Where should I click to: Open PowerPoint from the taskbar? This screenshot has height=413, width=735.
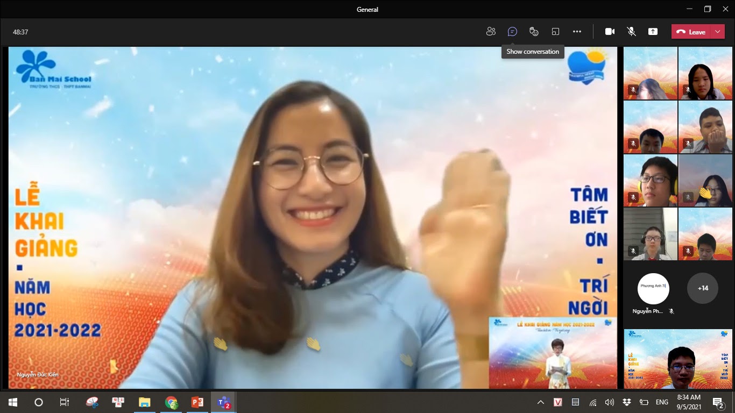click(x=197, y=402)
